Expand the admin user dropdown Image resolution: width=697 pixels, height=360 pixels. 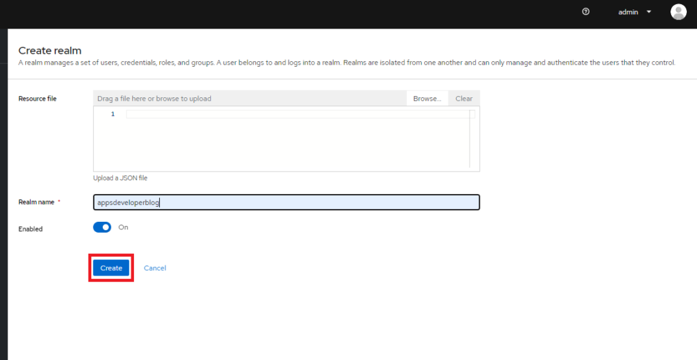point(634,12)
